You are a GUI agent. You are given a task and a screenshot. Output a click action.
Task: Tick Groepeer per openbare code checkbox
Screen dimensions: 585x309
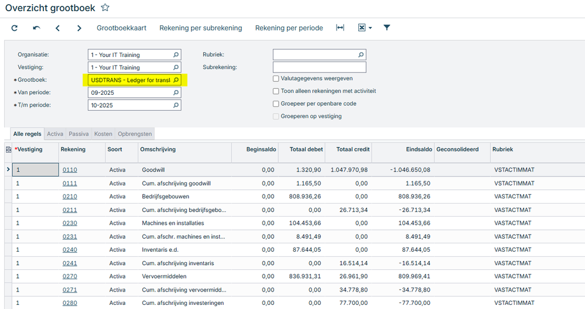coord(276,104)
